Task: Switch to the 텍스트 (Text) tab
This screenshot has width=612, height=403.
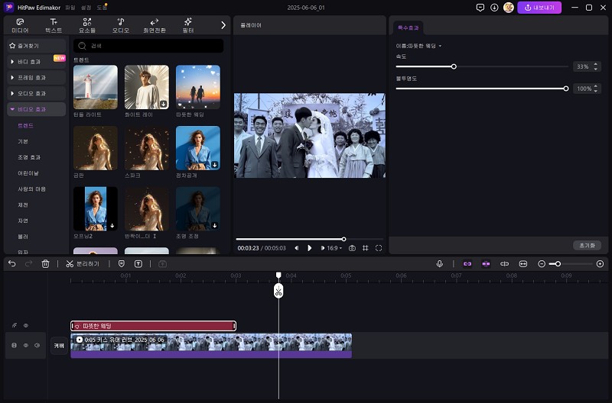Action: (x=54, y=25)
